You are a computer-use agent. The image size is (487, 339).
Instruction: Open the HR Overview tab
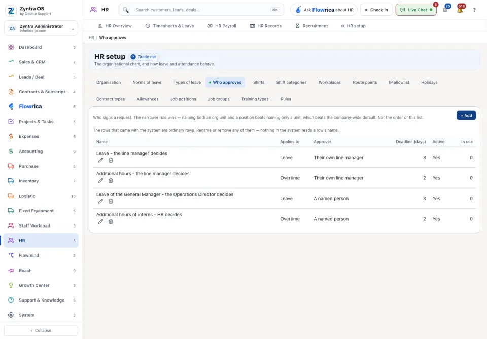coord(115,26)
